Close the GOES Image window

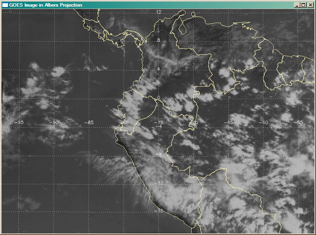coord(310,5)
